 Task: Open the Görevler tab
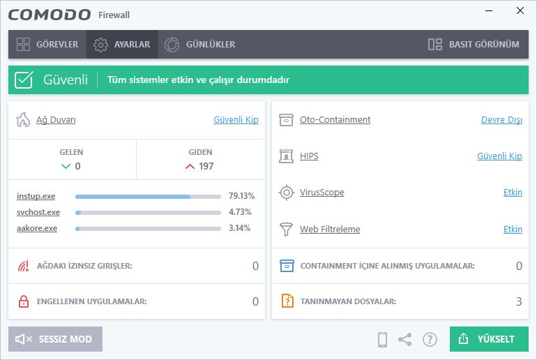(x=47, y=44)
